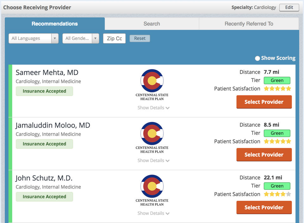Viewport: 304px width, 223px height.
Task: Switch to the Search tab
Action: pyautogui.click(x=152, y=24)
